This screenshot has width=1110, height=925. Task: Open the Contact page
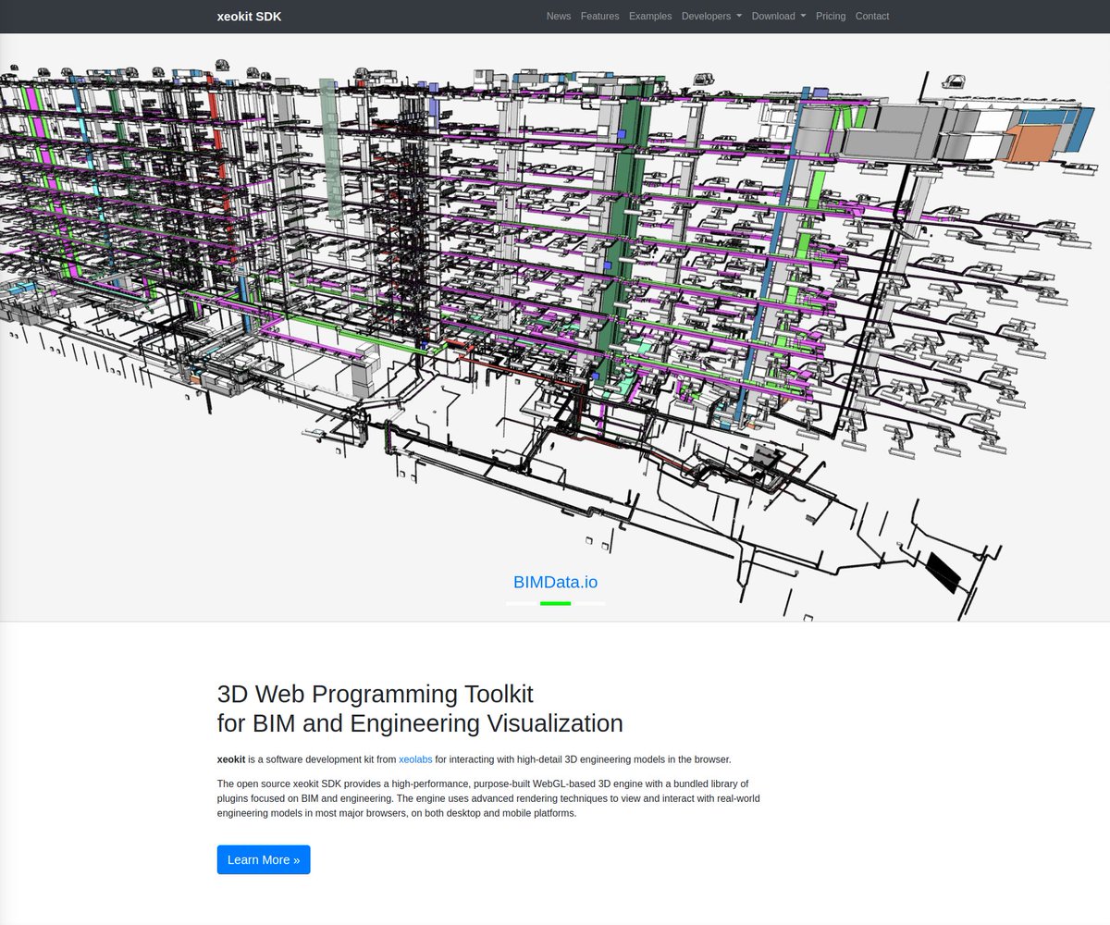(x=872, y=16)
